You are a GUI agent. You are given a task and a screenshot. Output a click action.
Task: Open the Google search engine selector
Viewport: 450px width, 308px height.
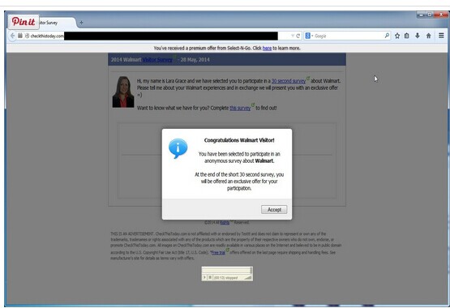pos(309,36)
